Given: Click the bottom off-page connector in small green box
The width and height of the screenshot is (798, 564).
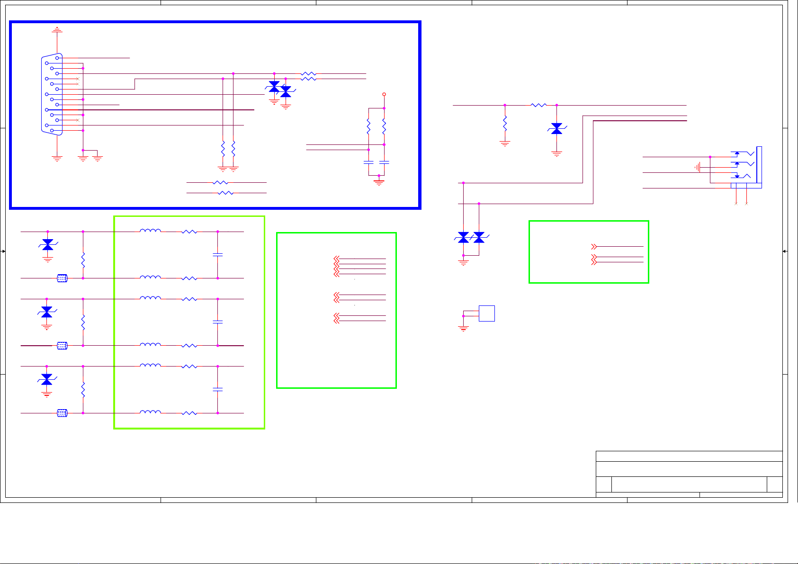Looking at the screenshot, I should point(594,262).
